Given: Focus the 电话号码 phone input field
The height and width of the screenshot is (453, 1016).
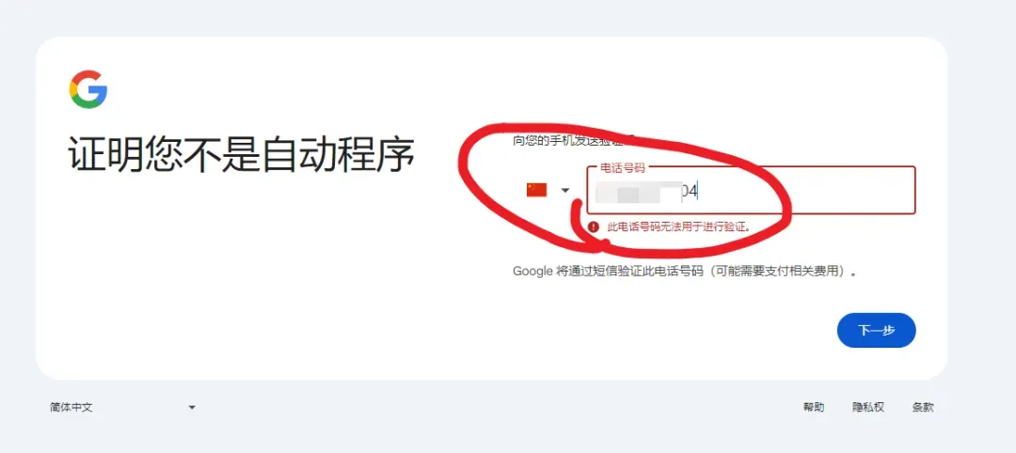Looking at the screenshot, I should [752, 190].
